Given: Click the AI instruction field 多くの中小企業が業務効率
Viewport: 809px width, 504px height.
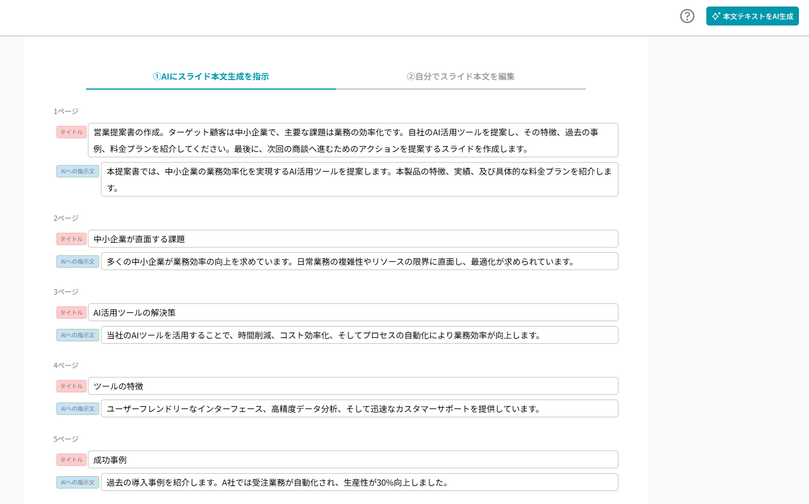Looking at the screenshot, I should click(360, 261).
